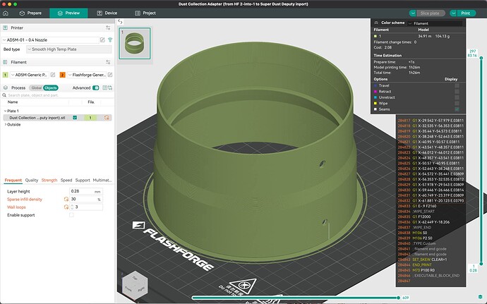
Task: Open the Print dropdown arrow
Action: 453,13
